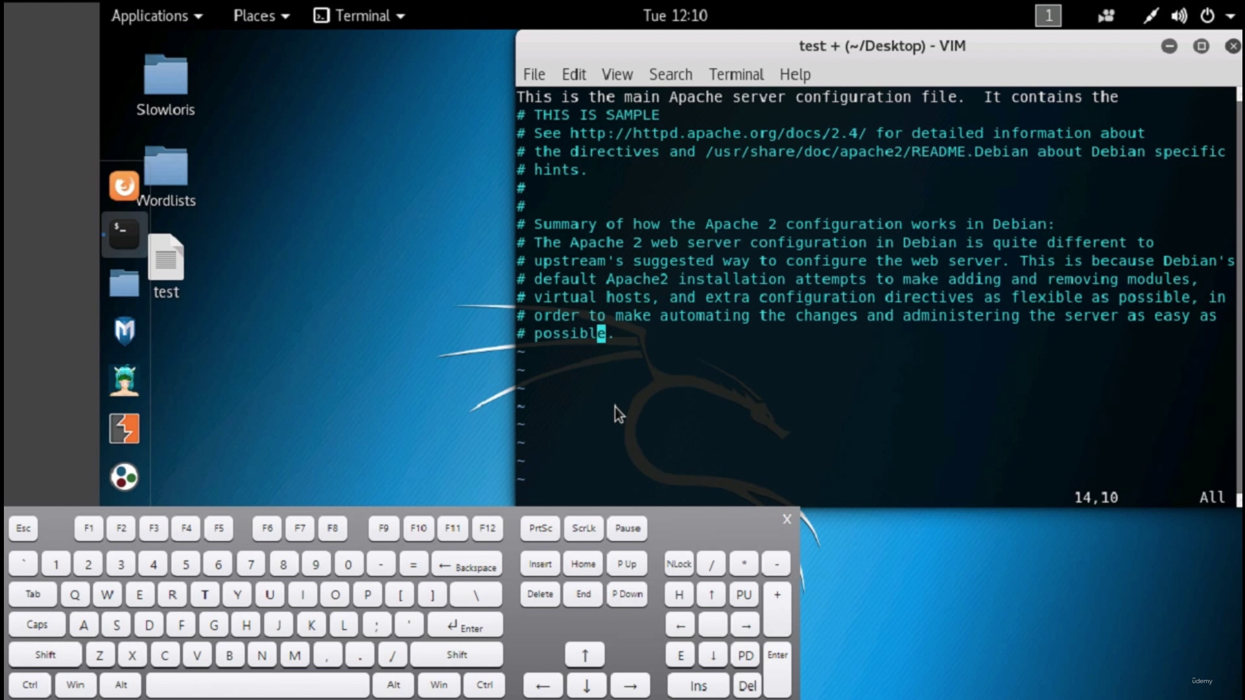Click the screen recorder tray icon
Image resolution: width=1245 pixels, height=700 pixels.
1106,16
